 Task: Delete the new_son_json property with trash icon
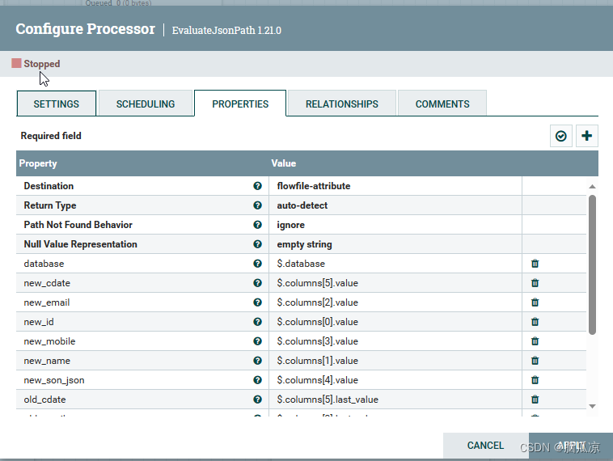pyautogui.click(x=535, y=380)
